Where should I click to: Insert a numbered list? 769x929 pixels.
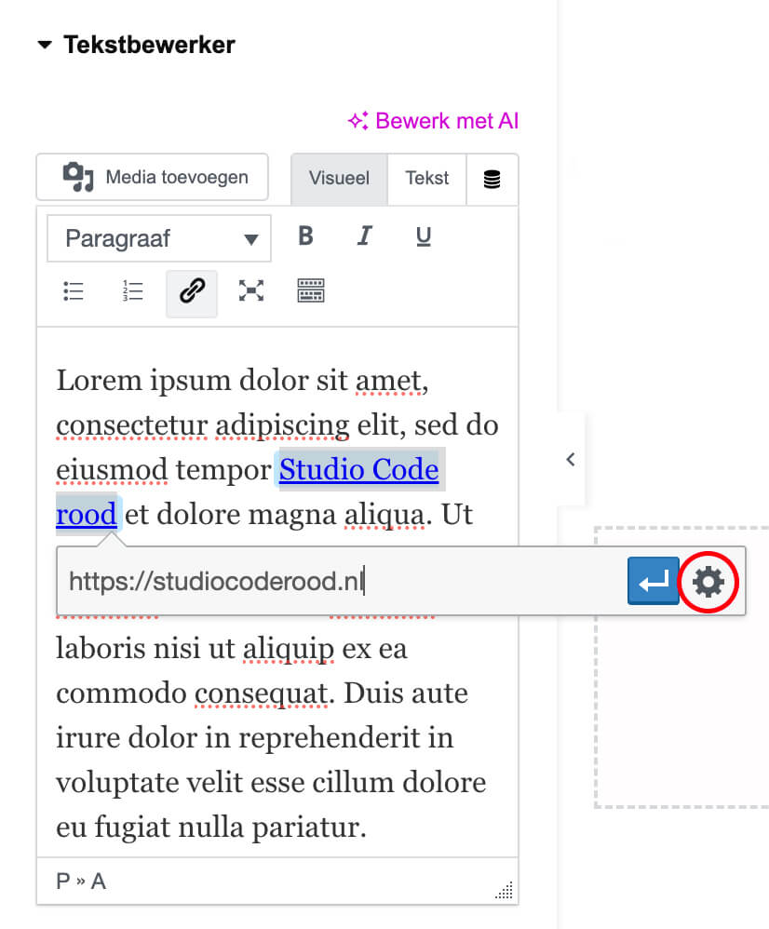(x=132, y=291)
